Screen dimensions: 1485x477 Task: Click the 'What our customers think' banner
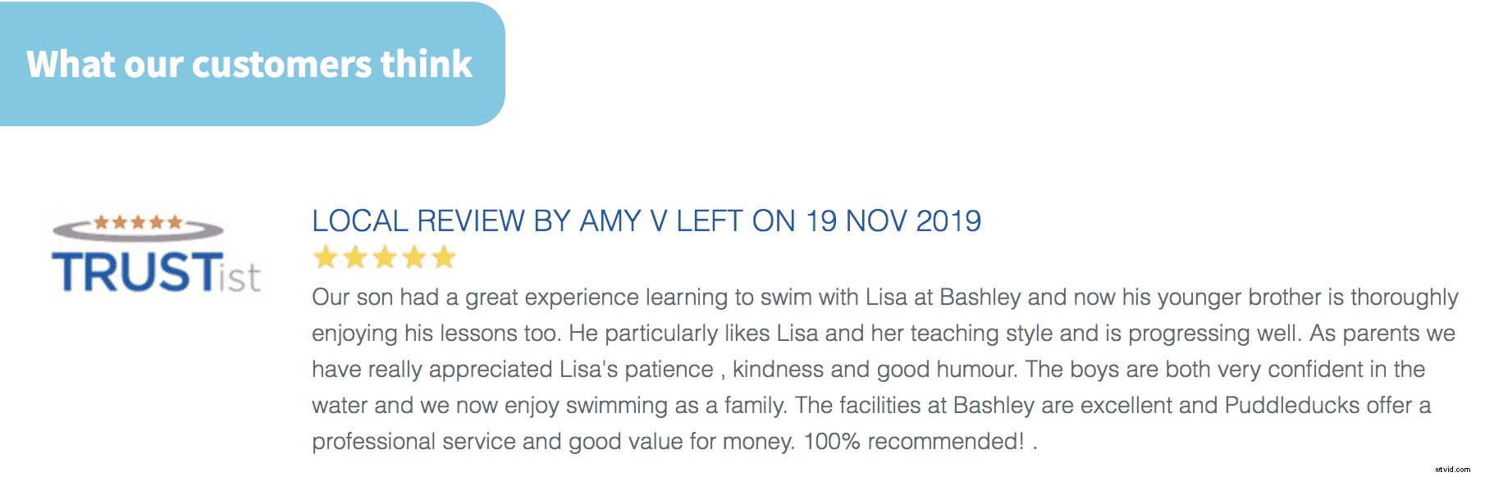pyautogui.click(x=249, y=64)
